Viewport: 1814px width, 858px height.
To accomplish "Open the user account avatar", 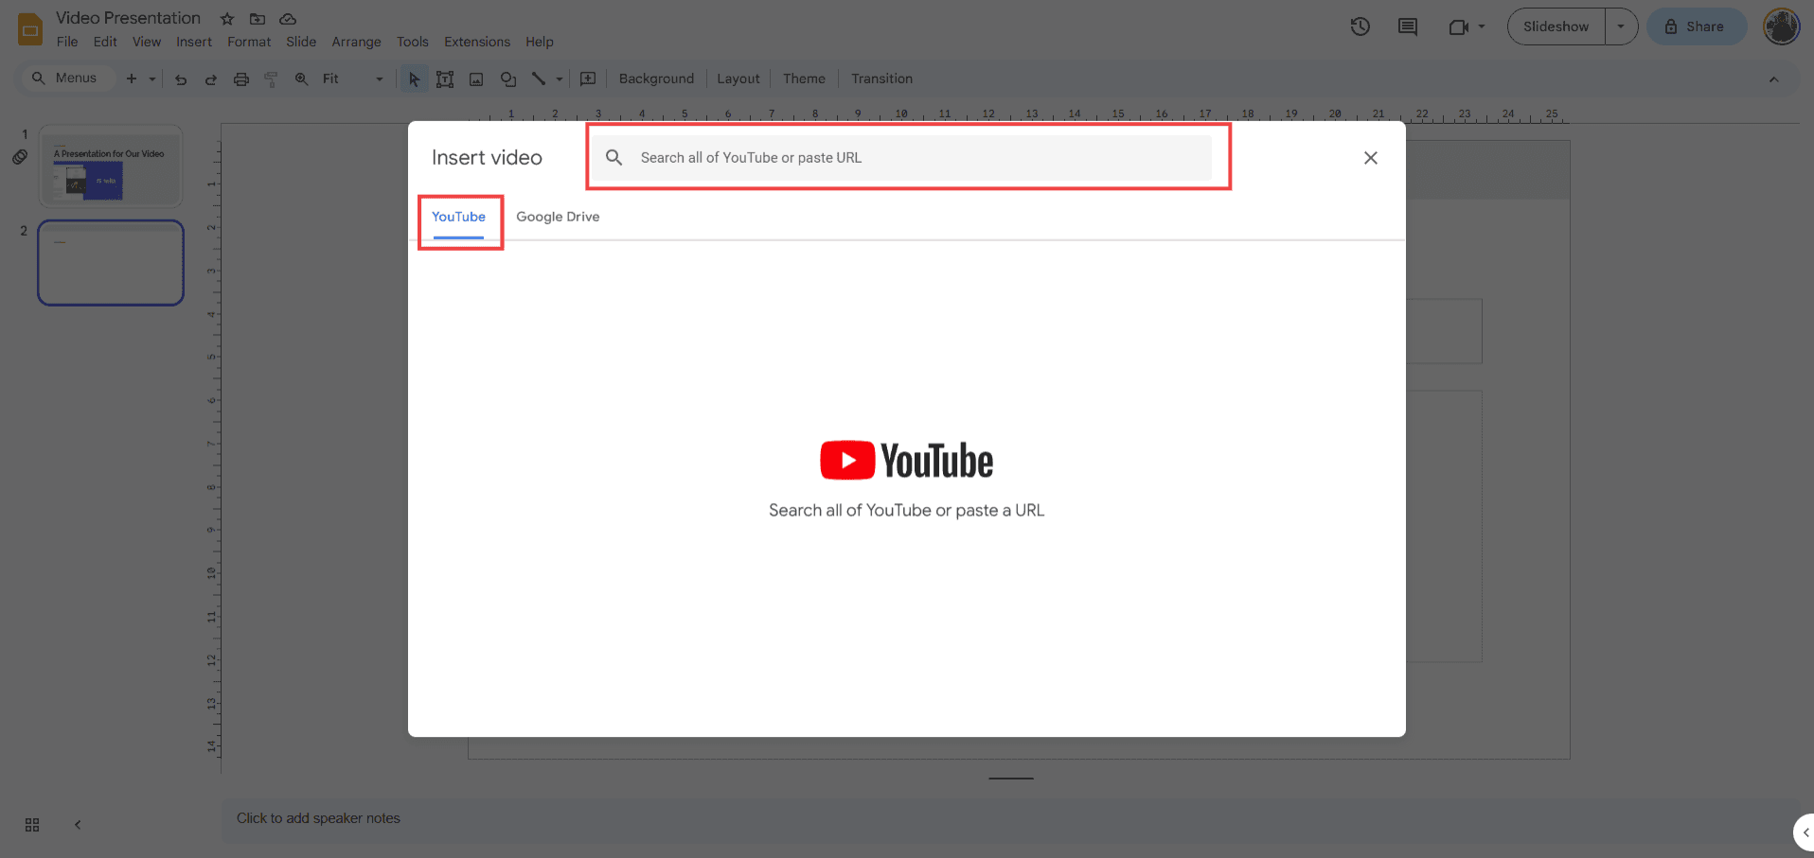I will click(x=1781, y=26).
